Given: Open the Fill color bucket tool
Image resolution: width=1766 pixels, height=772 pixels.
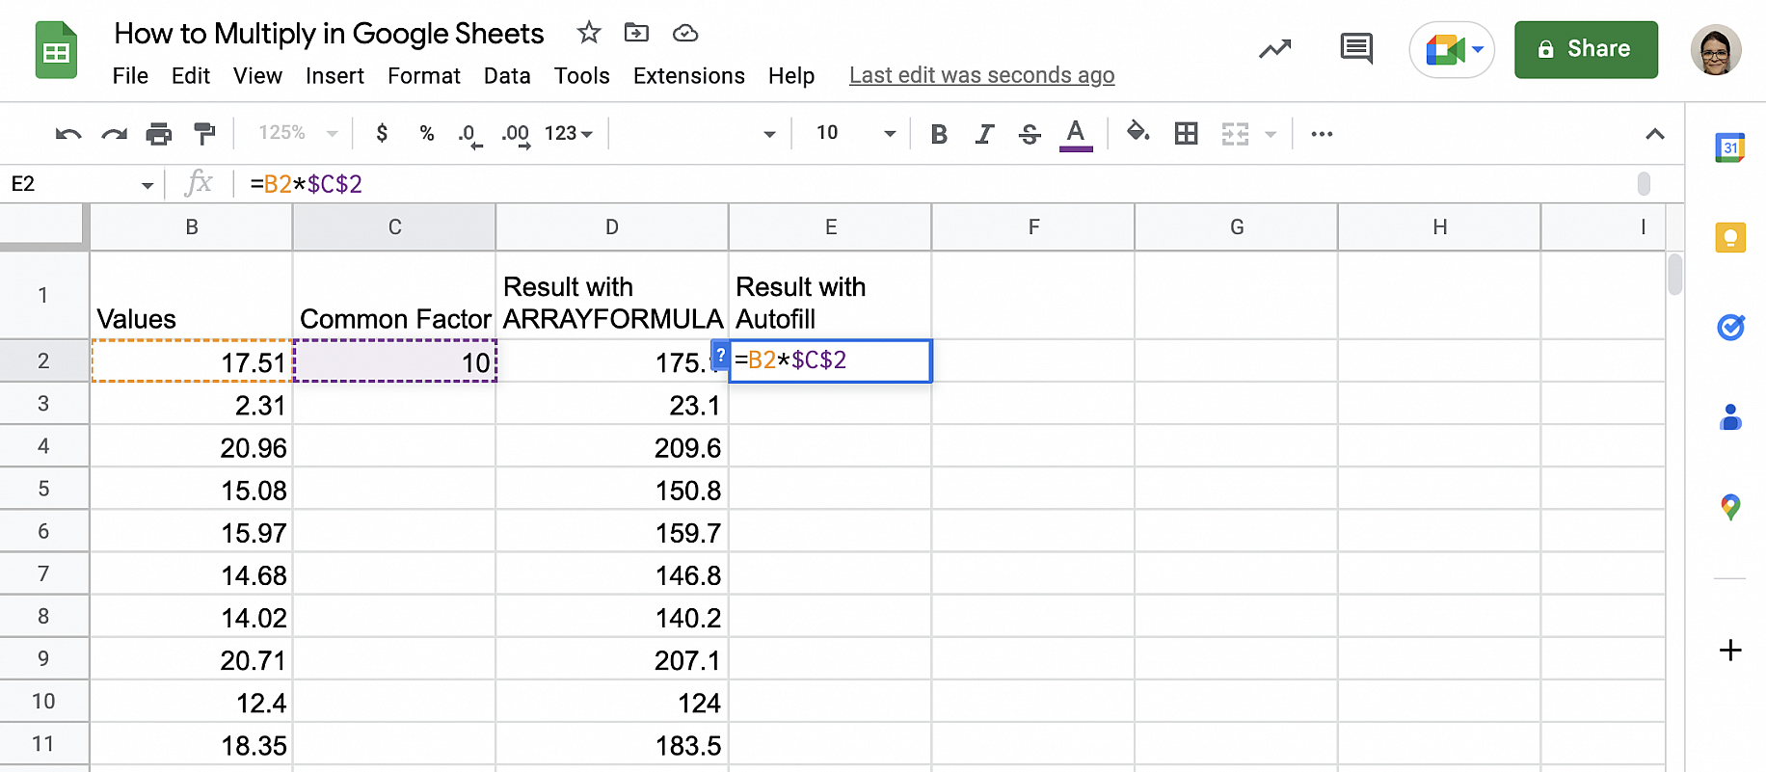Looking at the screenshot, I should coord(1137,133).
